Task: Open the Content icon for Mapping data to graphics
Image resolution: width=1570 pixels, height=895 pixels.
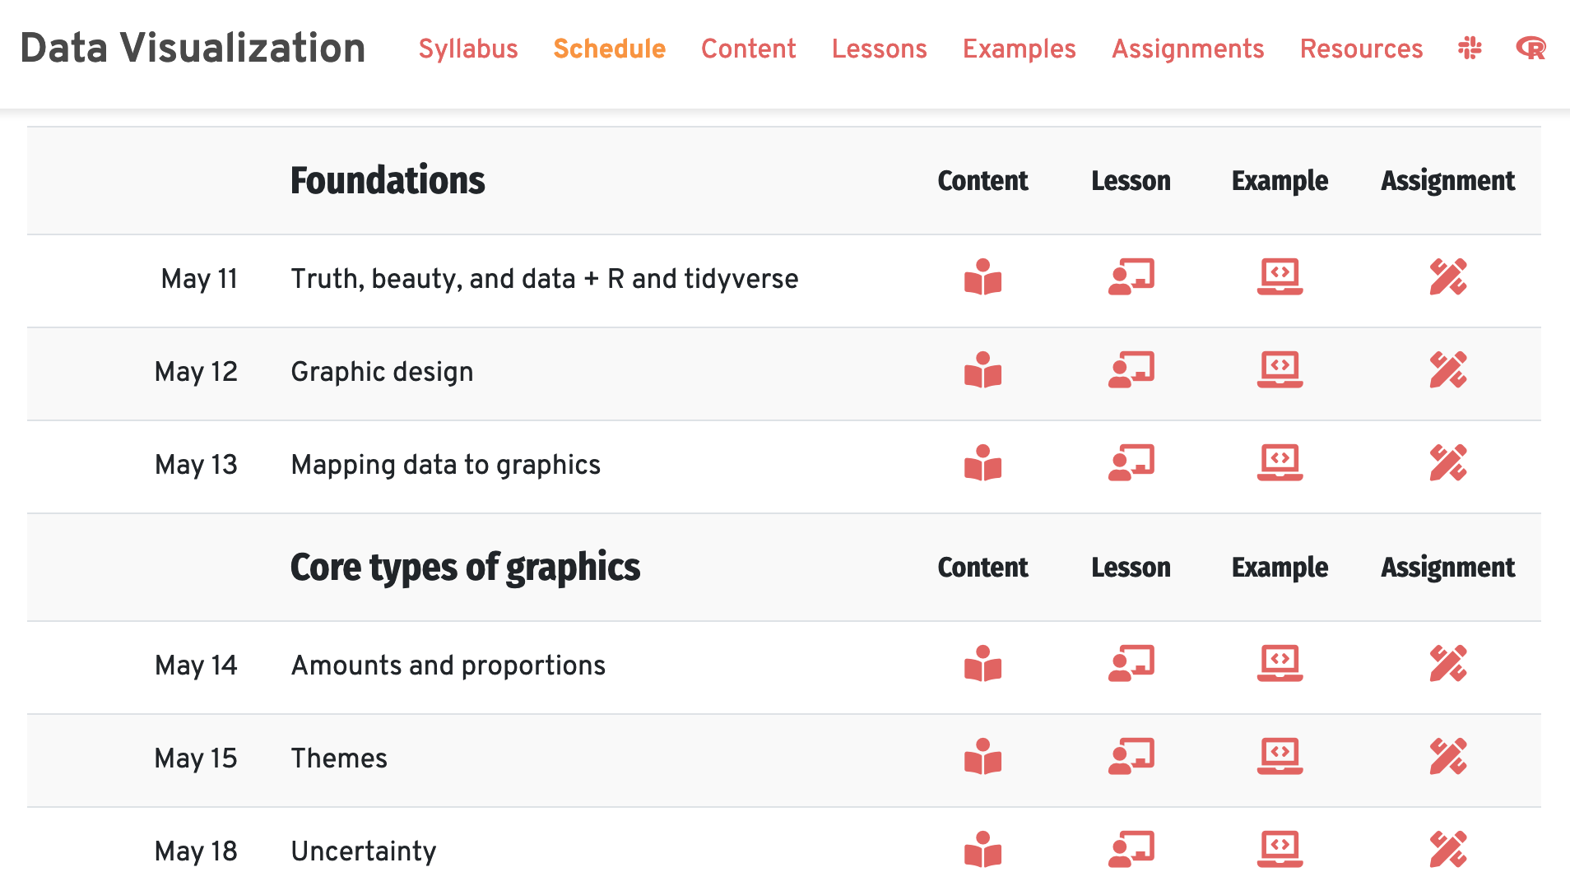Action: [982, 464]
